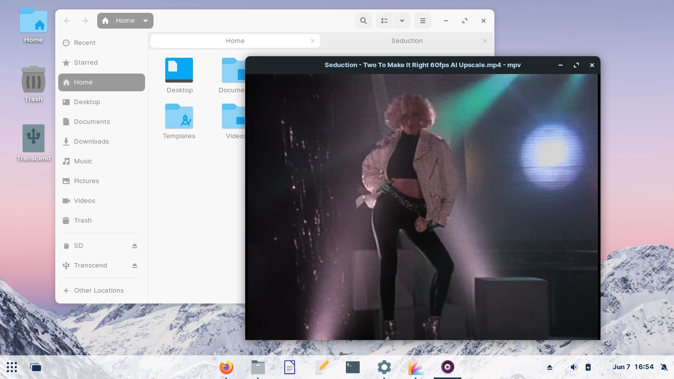674x379 pixels.
Task: Close the Seduction tab
Action: click(x=485, y=41)
